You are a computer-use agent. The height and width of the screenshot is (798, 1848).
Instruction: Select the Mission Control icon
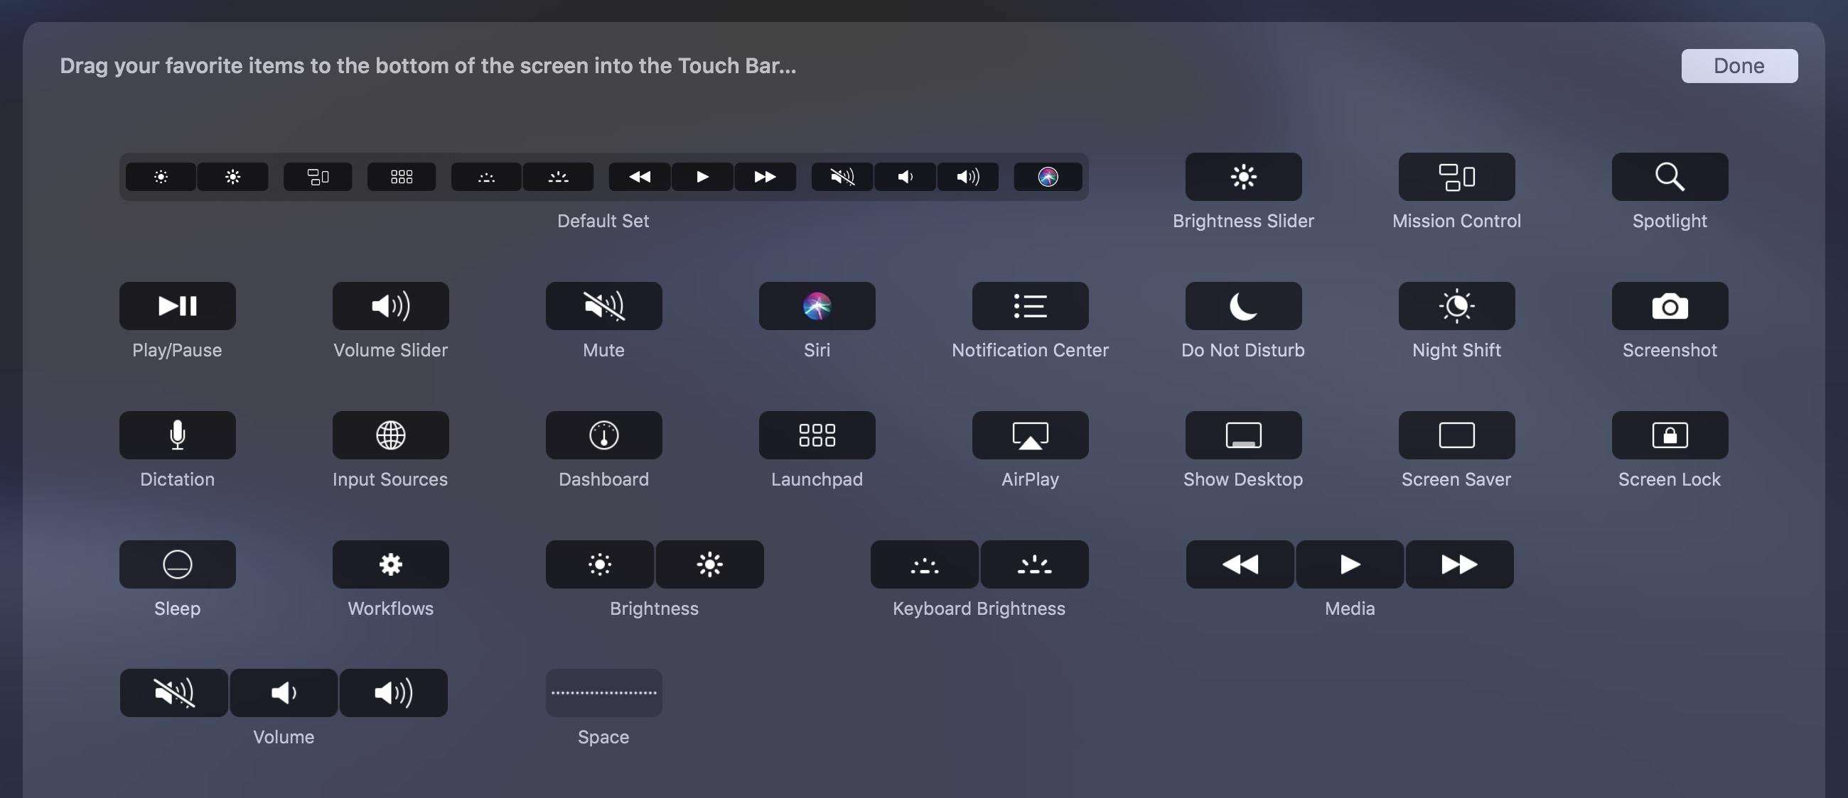coord(1456,177)
